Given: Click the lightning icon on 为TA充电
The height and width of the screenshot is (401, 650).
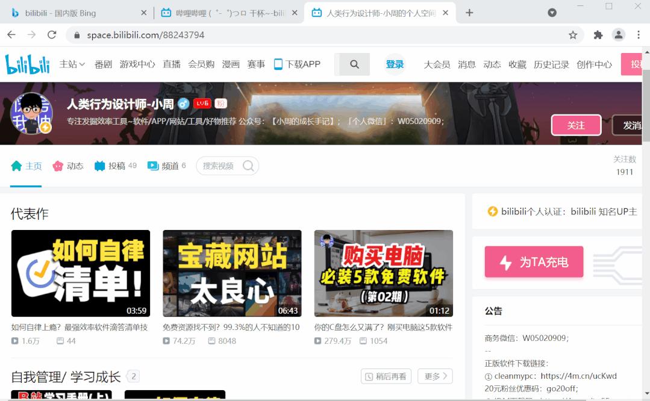Looking at the screenshot, I should [x=505, y=262].
